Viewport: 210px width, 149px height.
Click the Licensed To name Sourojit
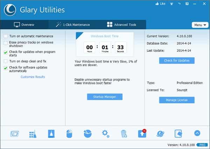[x=182, y=90]
